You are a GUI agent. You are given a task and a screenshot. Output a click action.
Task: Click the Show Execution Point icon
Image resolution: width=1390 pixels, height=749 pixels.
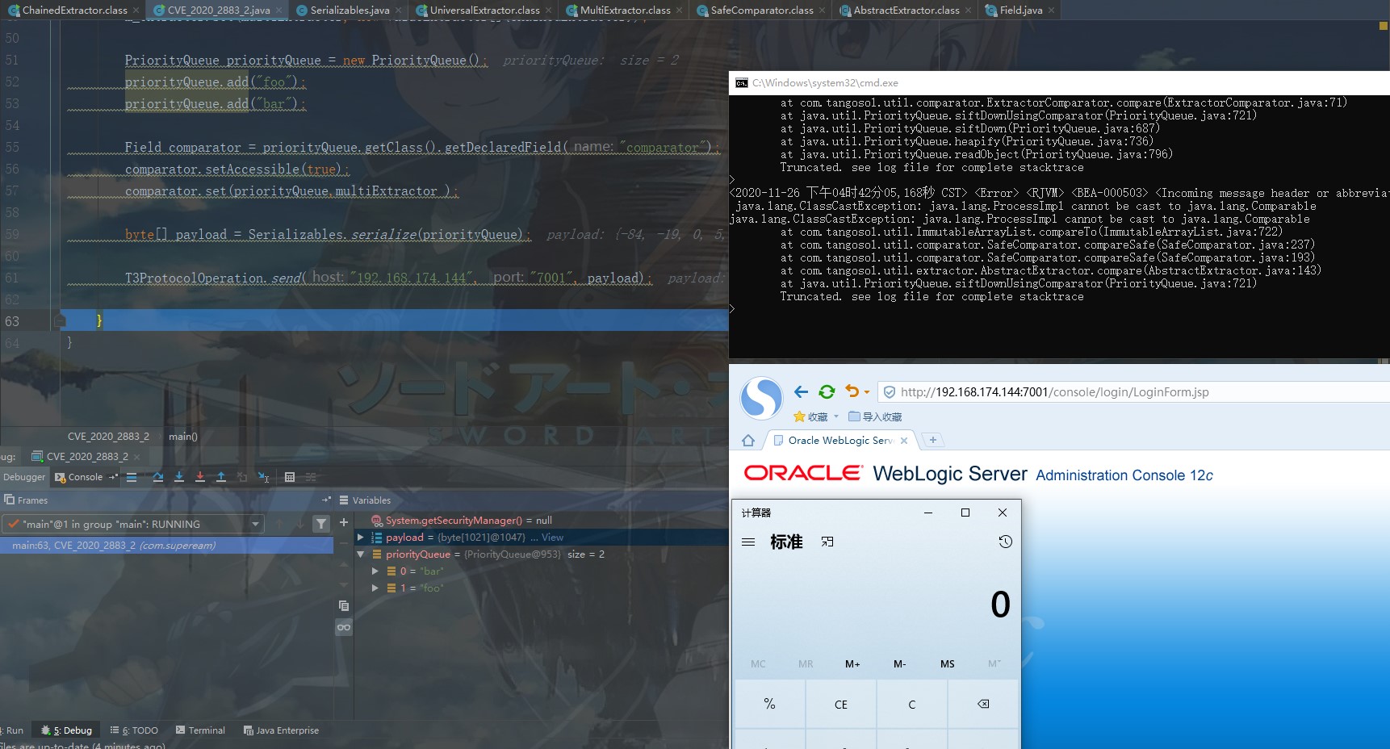[132, 477]
